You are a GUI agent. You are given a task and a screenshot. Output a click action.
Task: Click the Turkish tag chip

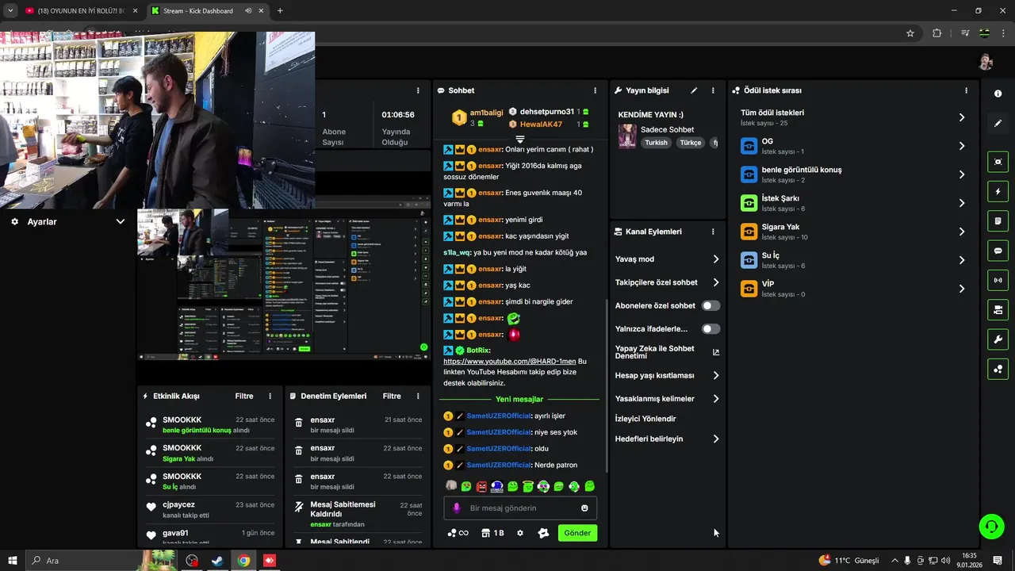656,143
